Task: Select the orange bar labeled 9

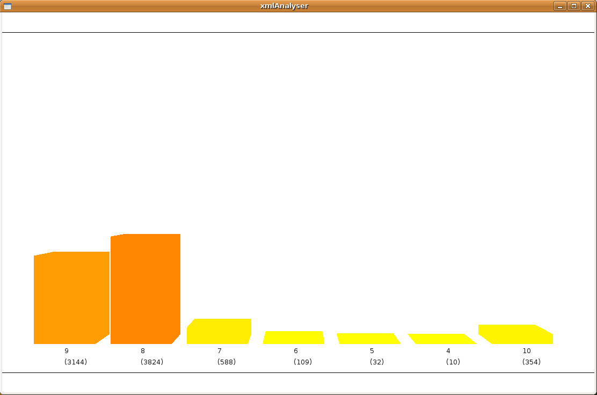Action: pos(71,298)
